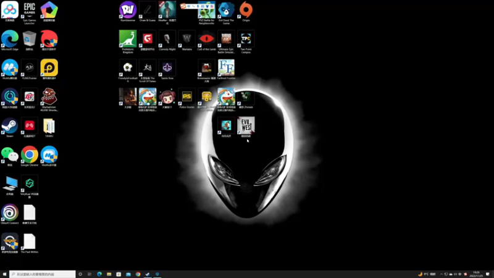The height and width of the screenshot is (278, 494).
Task: Launch the Ubisoft Connect desktop shortcut
Action: 10,213
